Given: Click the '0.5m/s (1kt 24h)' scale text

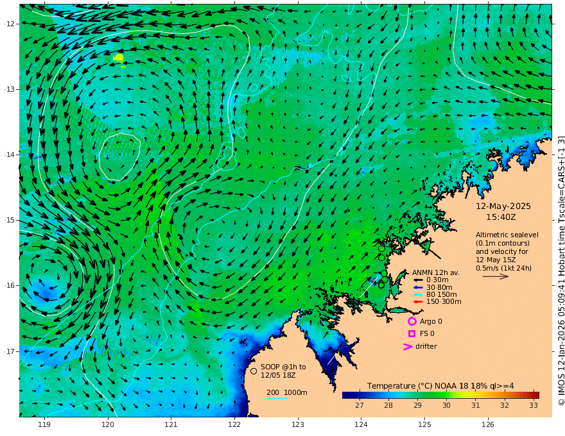Looking at the screenshot, I should point(503,268).
